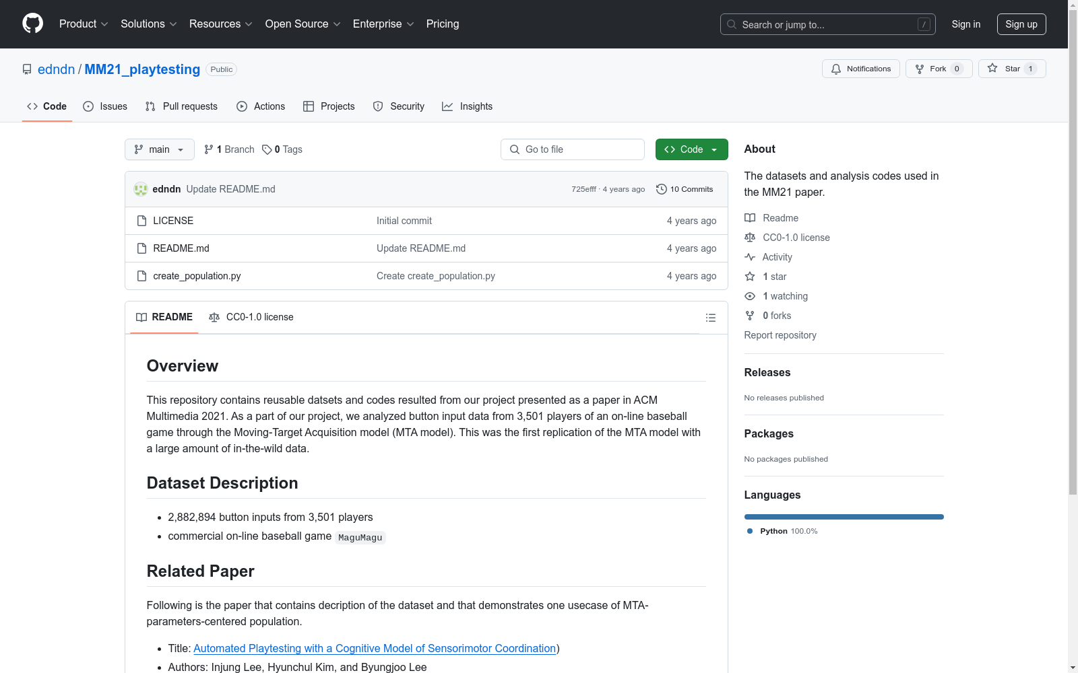Open the Automated Playtesting paper link
Viewport: 1078px width, 673px height.
pos(375,648)
